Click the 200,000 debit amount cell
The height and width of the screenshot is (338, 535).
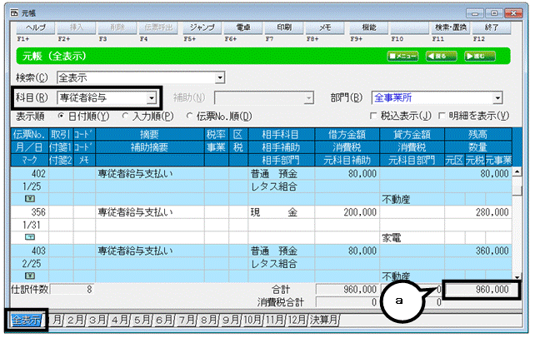(347, 212)
